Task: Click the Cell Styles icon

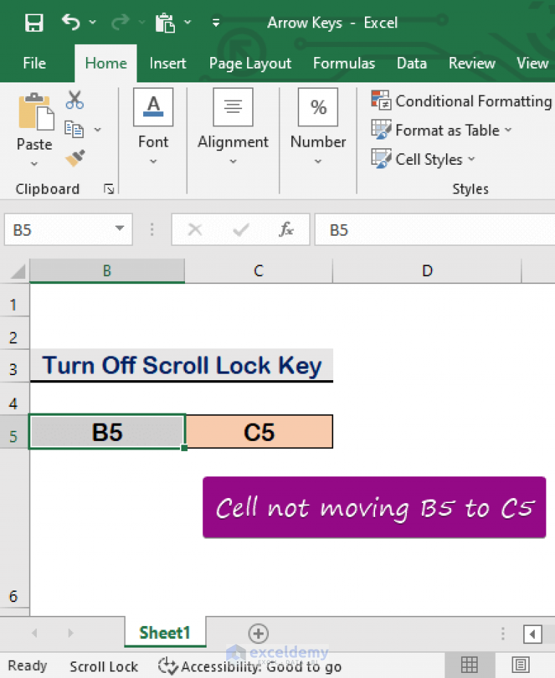Action: pyautogui.click(x=382, y=158)
